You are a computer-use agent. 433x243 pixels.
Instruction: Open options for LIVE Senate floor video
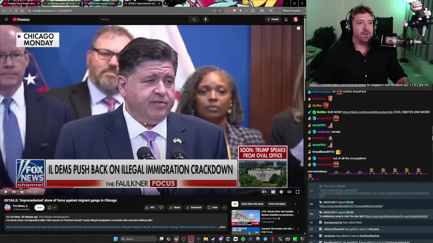tap(298, 212)
